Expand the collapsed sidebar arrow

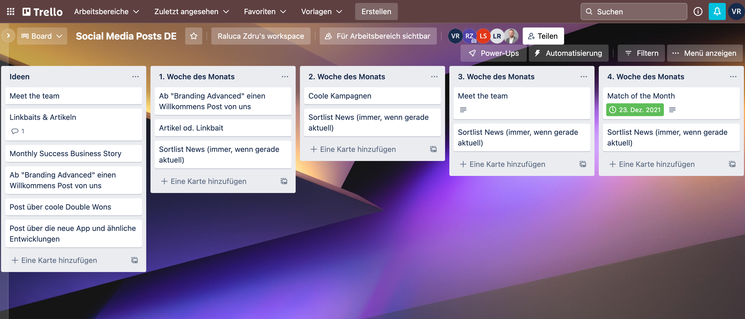pyautogui.click(x=8, y=36)
